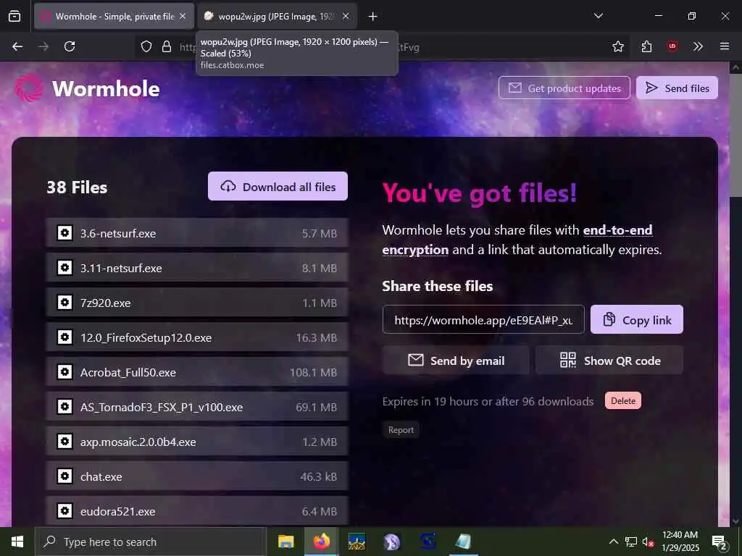
Task: Click file icon beside eudora521.exe
Action: (64, 510)
